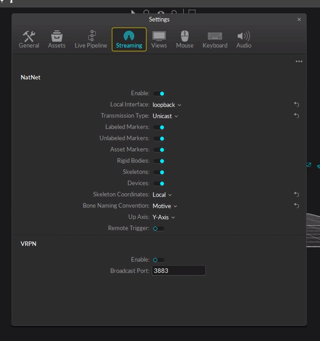Enable the Remote Trigger switch
The width and height of the screenshot is (320, 341).
pyautogui.click(x=159, y=228)
